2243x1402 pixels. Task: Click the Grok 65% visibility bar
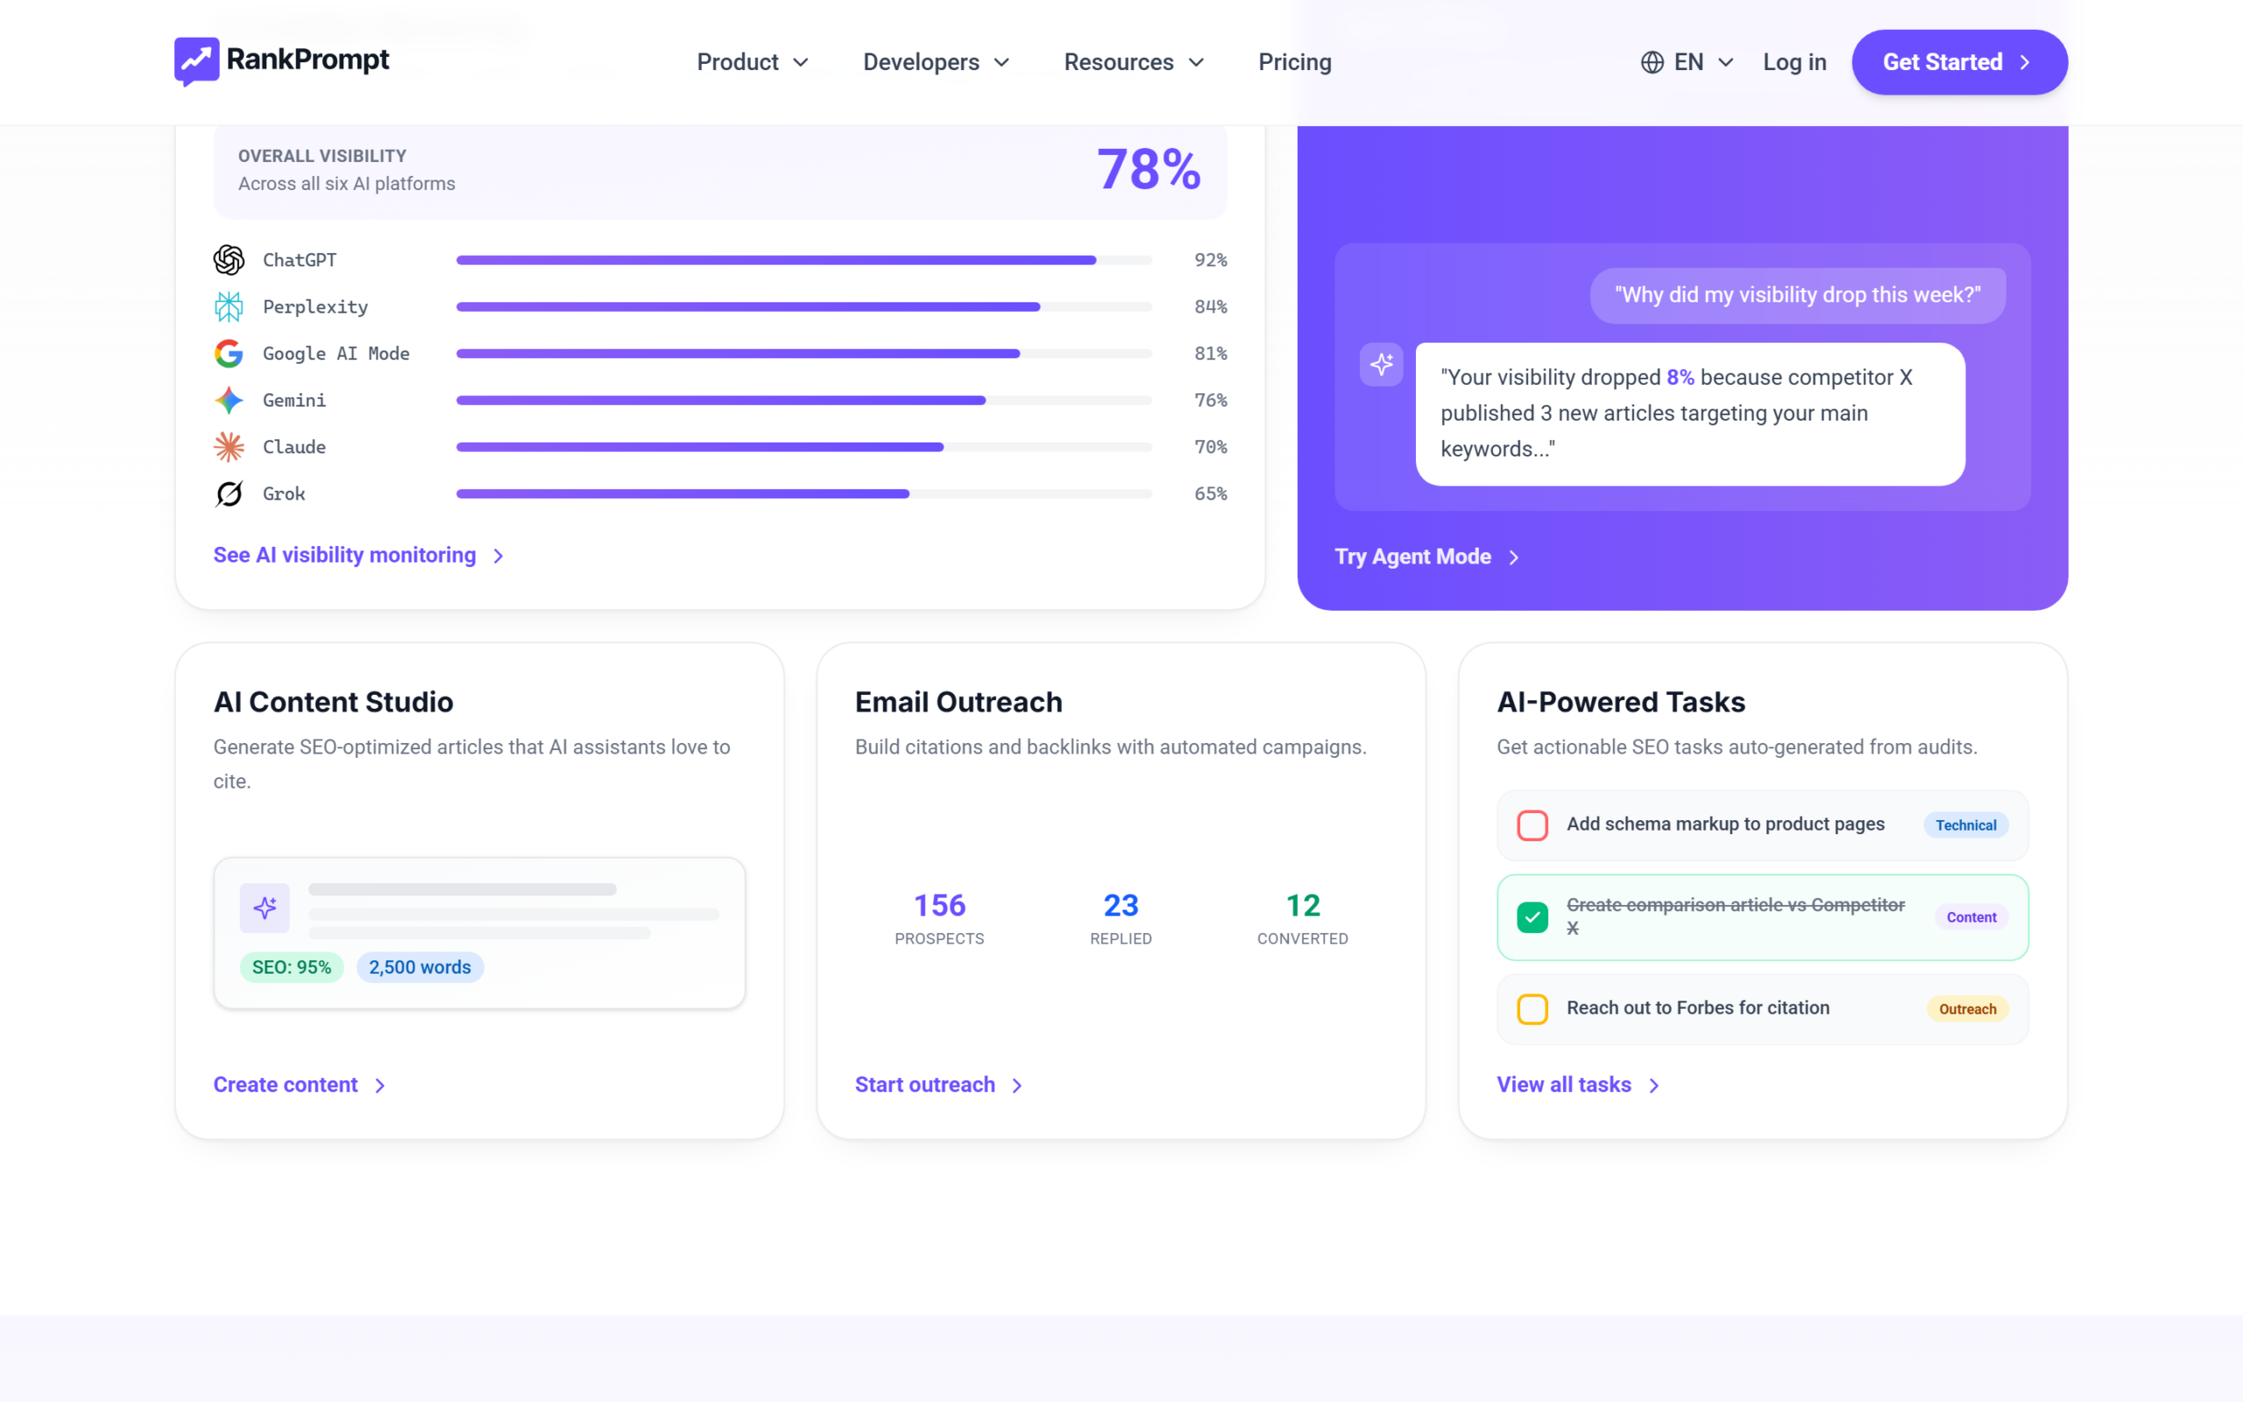point(803,494)
